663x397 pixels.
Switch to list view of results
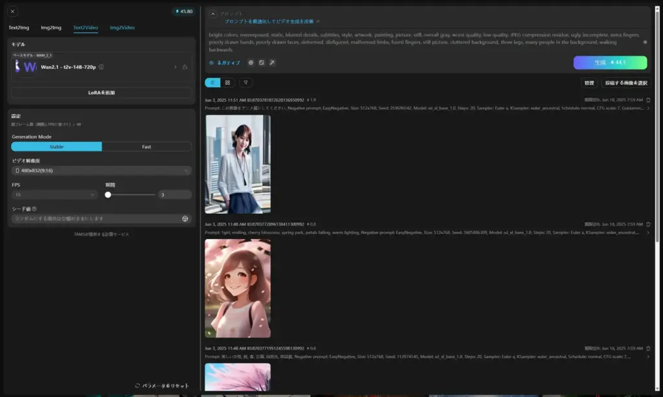pyautogui.click(x=212, y=83)
